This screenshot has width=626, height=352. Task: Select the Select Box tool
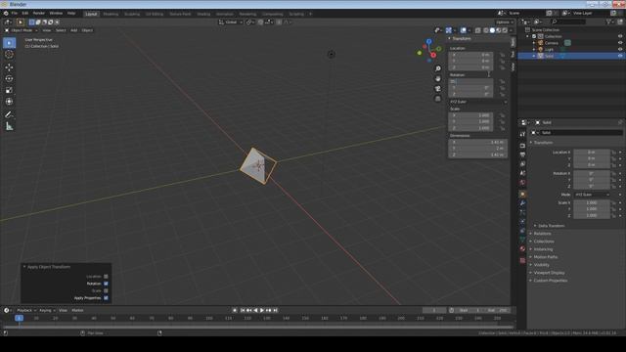[9, 43]
